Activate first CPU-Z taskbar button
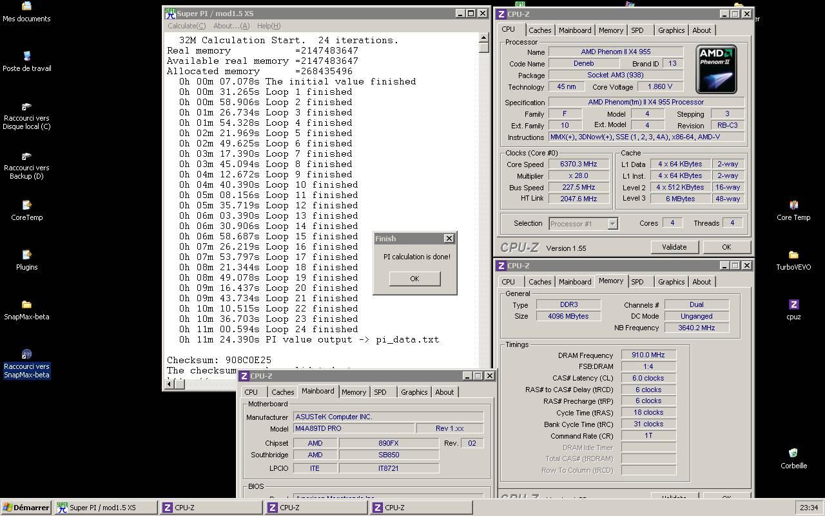Viewport: 825px width, 516px height. point(211,508)
